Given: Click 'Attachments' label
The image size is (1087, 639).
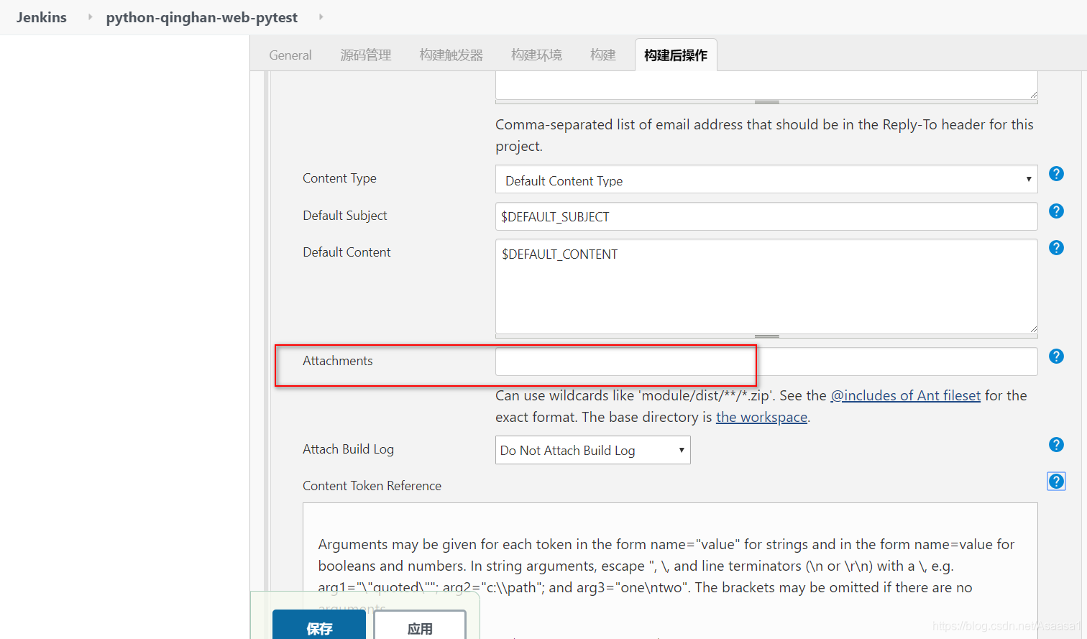Looking at the screenshot, I should pyautogui.click(x=338, y=361).
